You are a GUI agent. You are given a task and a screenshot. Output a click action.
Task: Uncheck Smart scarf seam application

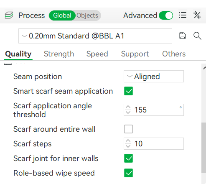tap(128, 91)
